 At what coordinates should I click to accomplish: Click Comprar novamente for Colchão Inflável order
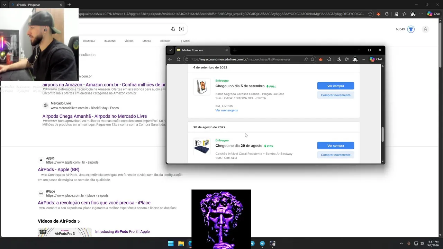335,155
